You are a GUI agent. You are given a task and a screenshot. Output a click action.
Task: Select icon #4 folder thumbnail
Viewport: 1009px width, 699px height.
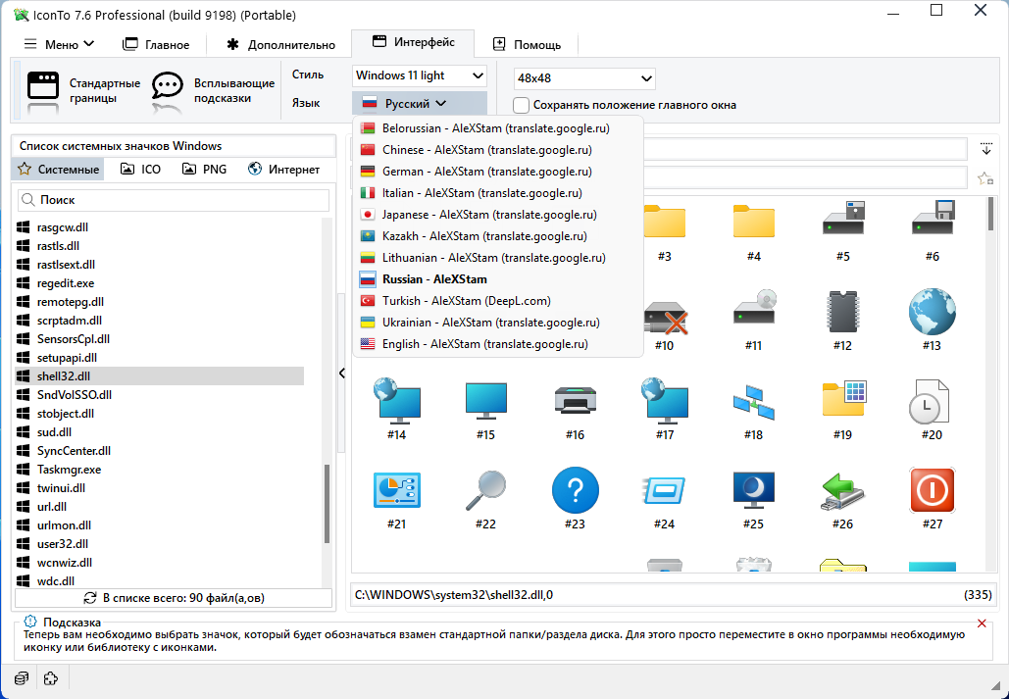click(753, 223)
